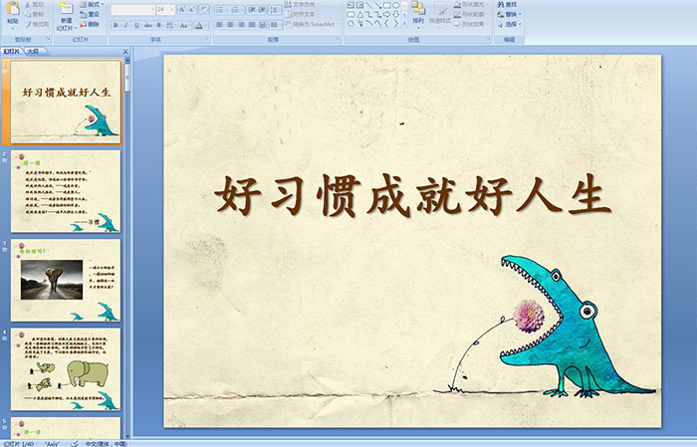Apply the font color A swatch
The height and width of the screenshot is (447, 697).
tap(199, 25)
